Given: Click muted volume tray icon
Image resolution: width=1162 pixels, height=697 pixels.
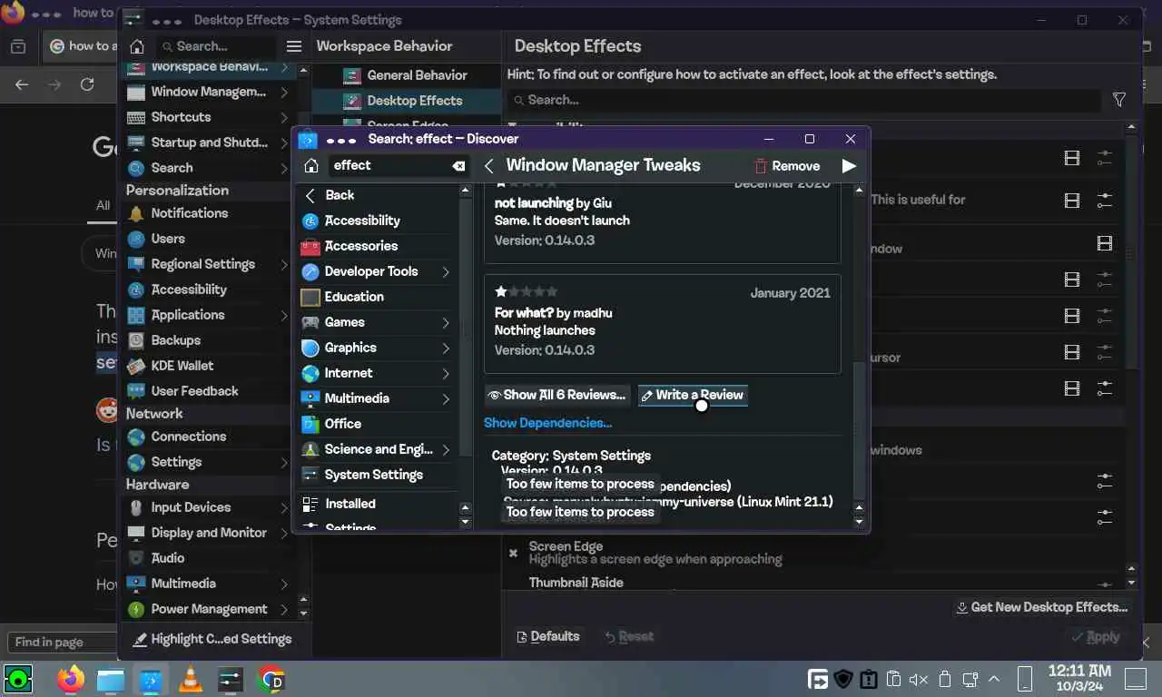Looking at the screenshot, I should tap(919, 679).
